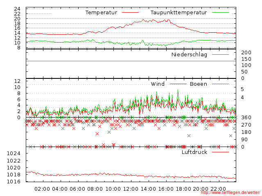Click the 10:00 time axis label
The image size is (262, 196).
point(113,189)
